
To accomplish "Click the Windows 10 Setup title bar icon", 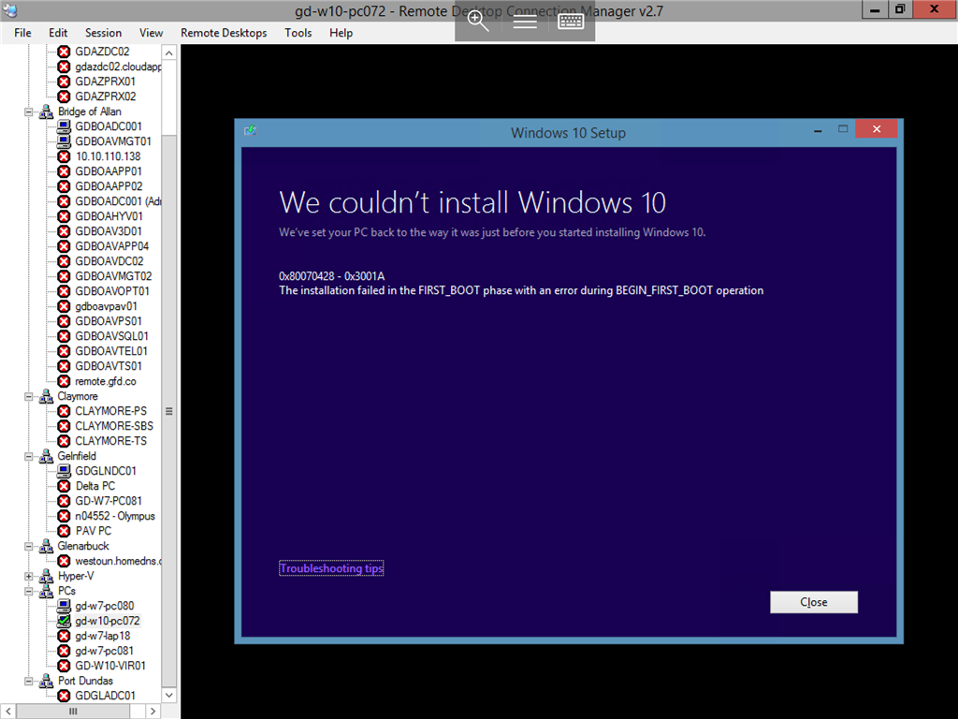I will click(250, 130).
